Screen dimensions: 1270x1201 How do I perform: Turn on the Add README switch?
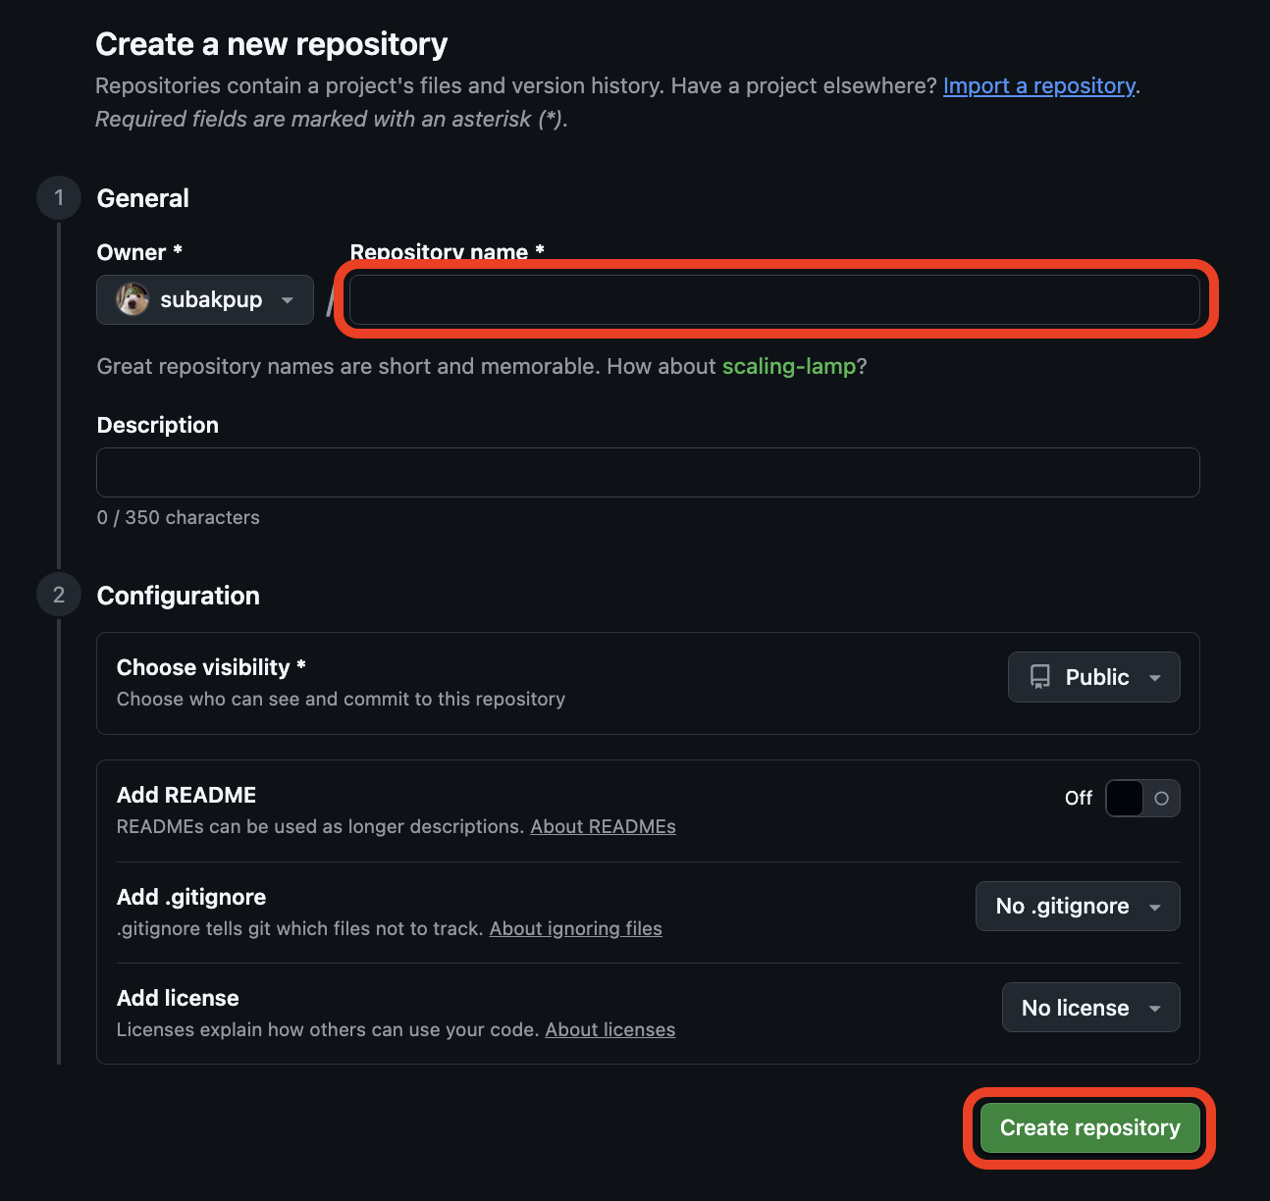(x=1142, y=799)
